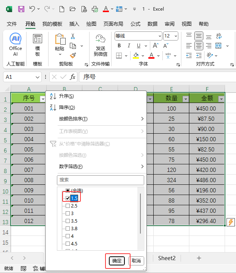Viewport: 236px width, 273px height.
Task: Click the red font color button
Action: (151, 56)
